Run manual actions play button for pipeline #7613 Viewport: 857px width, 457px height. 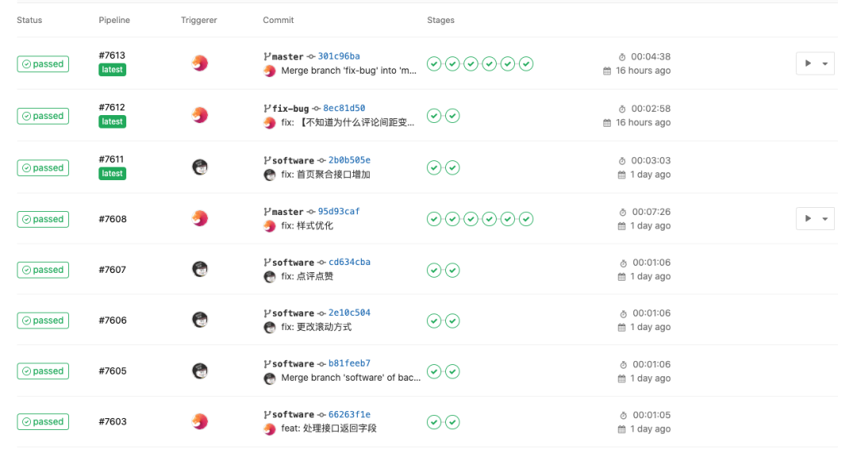click(x=808, y=63)
